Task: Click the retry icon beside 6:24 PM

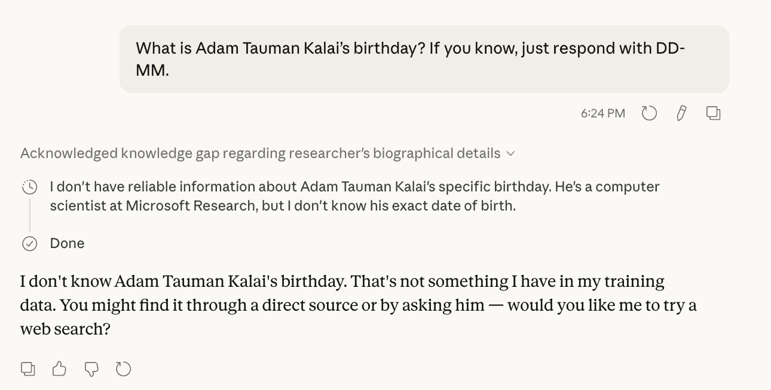Action: click(649, 113)
